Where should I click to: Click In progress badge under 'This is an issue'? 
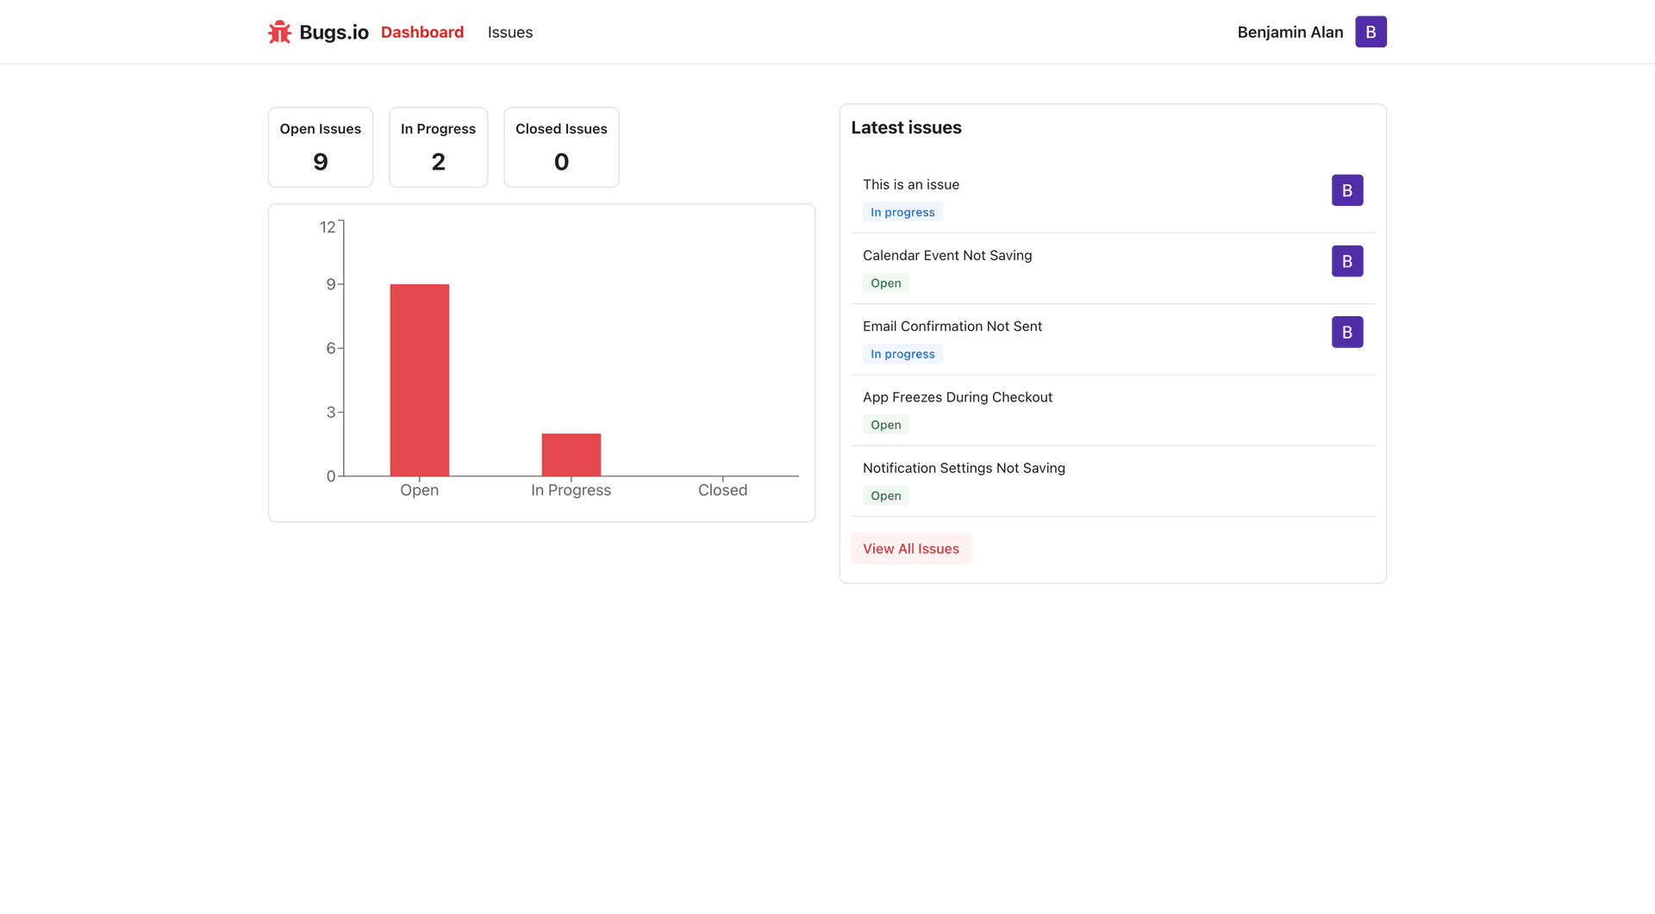point(902,212)
